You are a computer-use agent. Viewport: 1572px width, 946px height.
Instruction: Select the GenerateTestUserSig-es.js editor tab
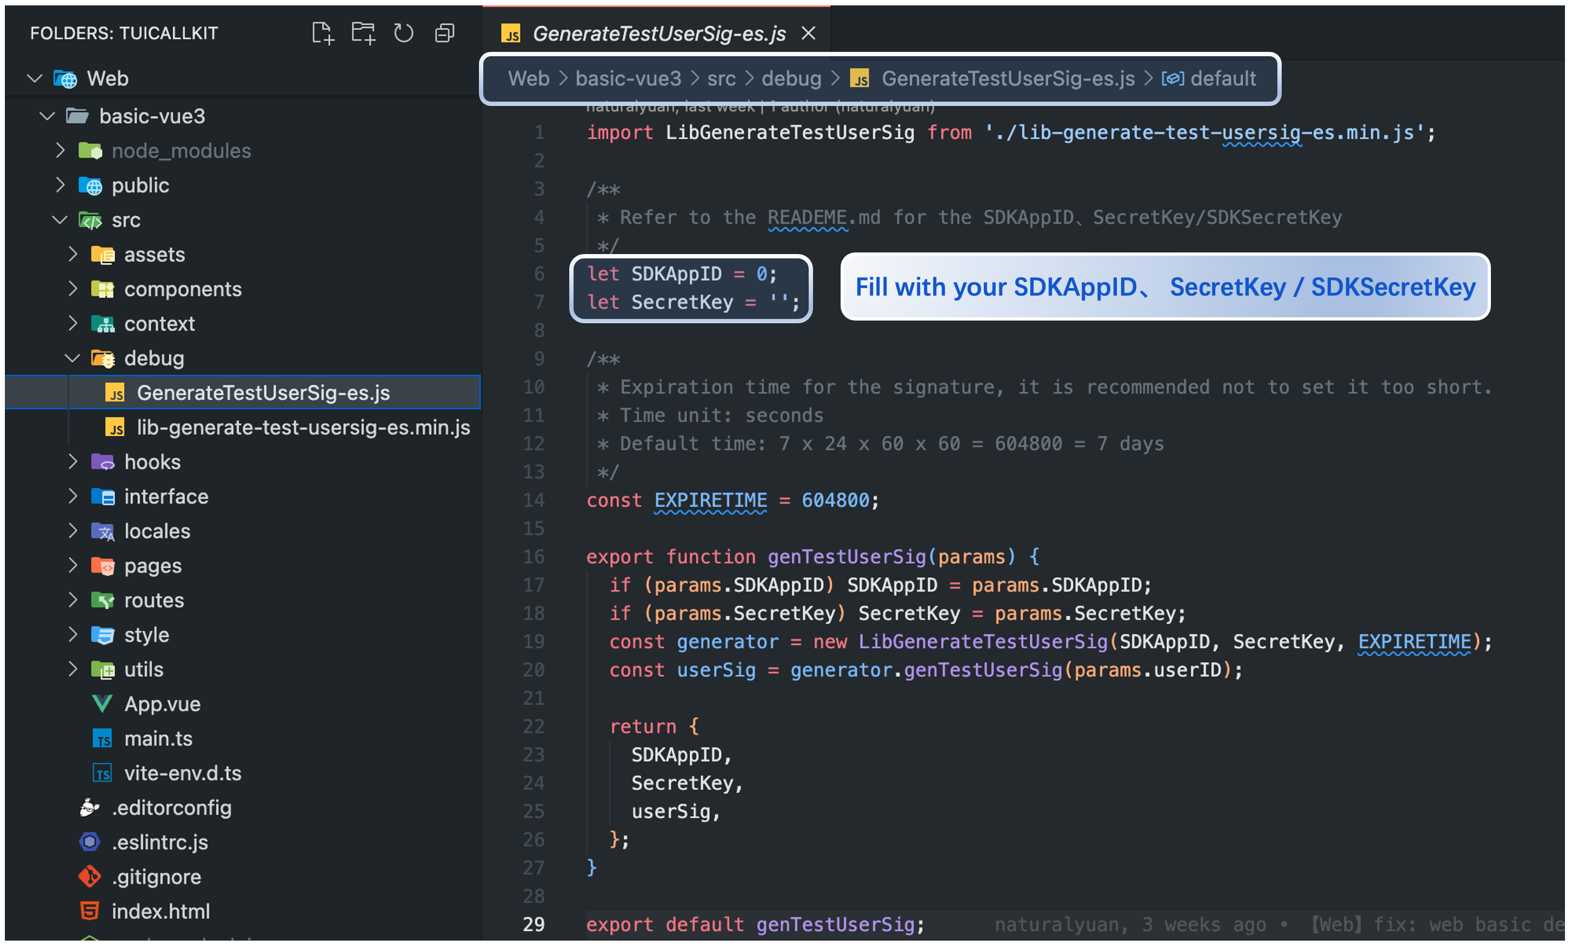click(658, 33)
